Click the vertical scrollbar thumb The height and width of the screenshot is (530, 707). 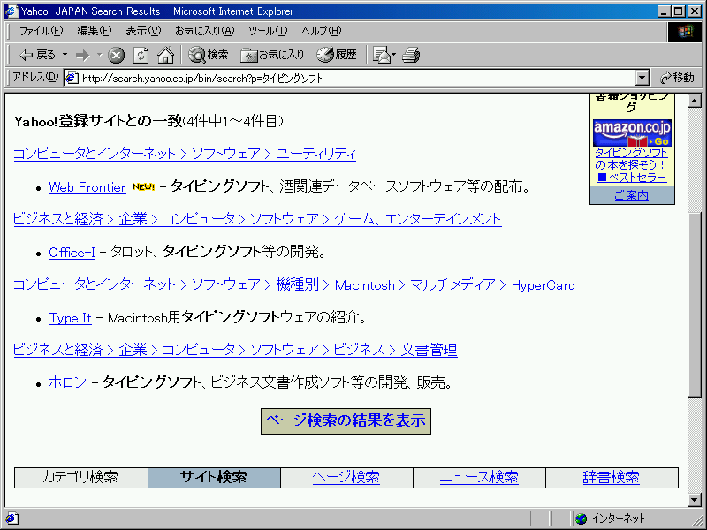(695, 304)
